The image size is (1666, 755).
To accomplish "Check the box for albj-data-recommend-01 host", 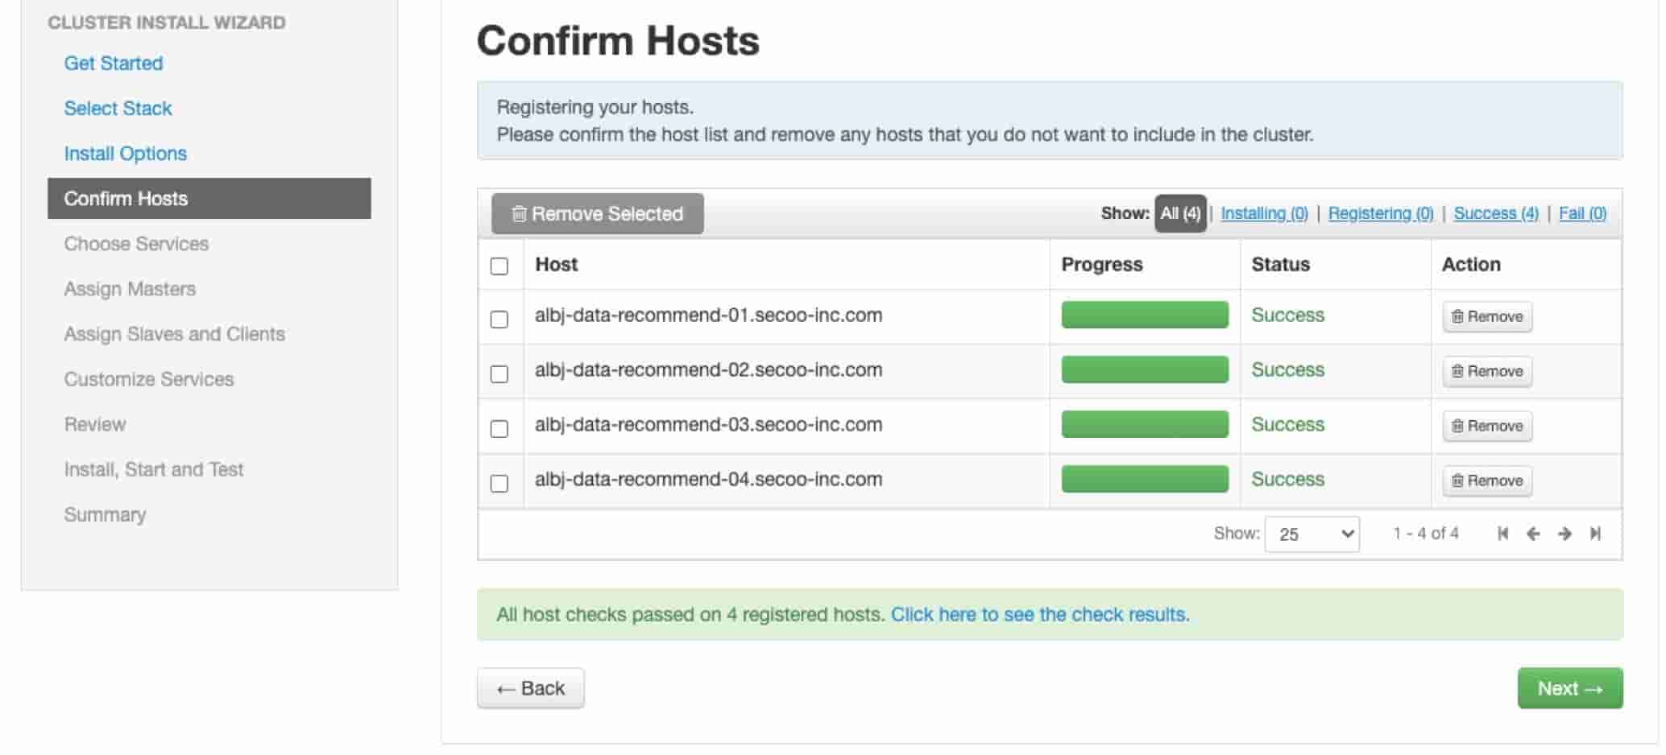I will (x=499, y=319).
